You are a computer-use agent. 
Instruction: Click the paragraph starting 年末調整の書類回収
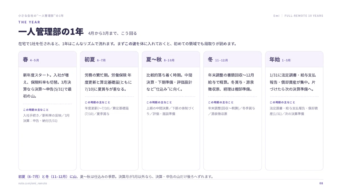(x=232, y=82)
